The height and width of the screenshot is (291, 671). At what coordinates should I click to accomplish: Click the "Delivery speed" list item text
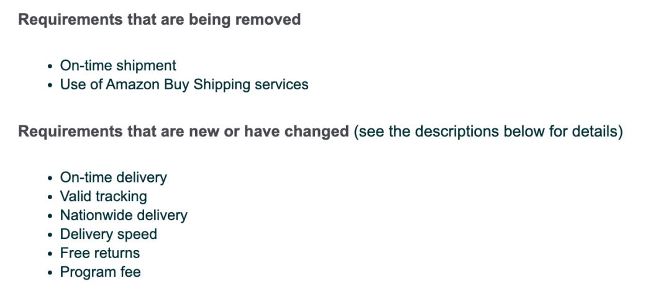(109, 234)
